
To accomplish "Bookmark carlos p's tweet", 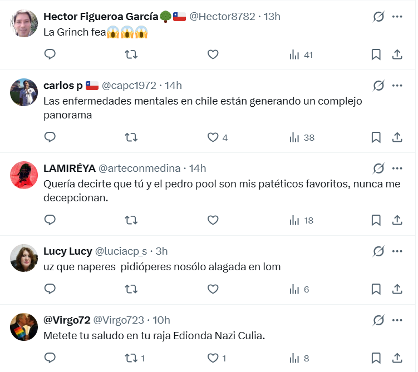I will coord(376,137).
